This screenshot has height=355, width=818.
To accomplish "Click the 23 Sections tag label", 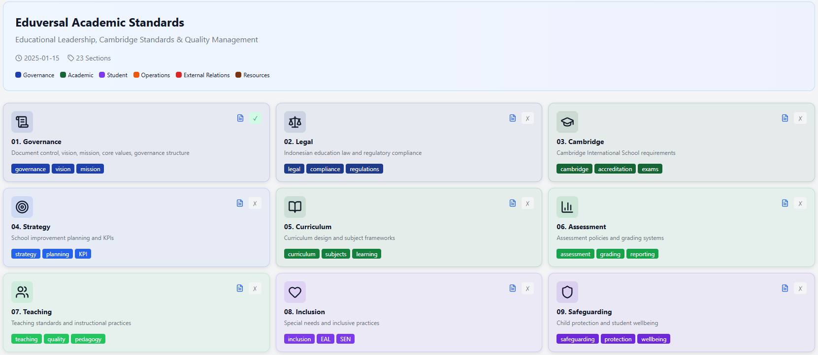I will coord(89,58).
